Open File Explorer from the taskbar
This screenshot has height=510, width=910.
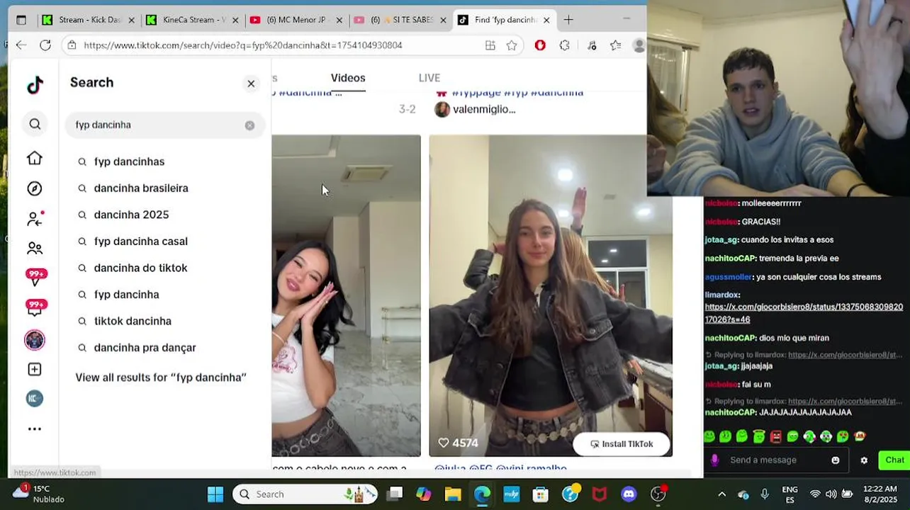coord(453,494)
